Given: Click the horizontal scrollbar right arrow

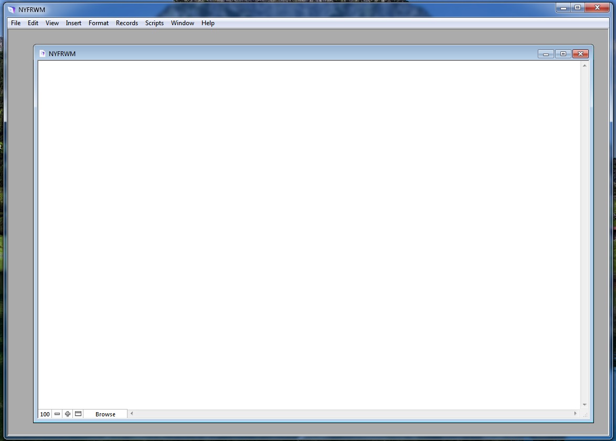Looking at the screenshot, I should [x=576, y=414].
